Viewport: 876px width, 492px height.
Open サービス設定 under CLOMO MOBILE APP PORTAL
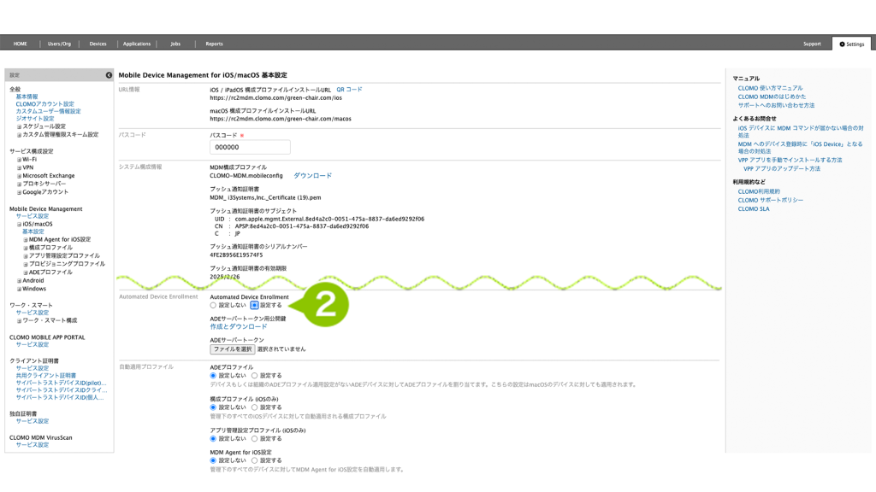click(32, 345)
